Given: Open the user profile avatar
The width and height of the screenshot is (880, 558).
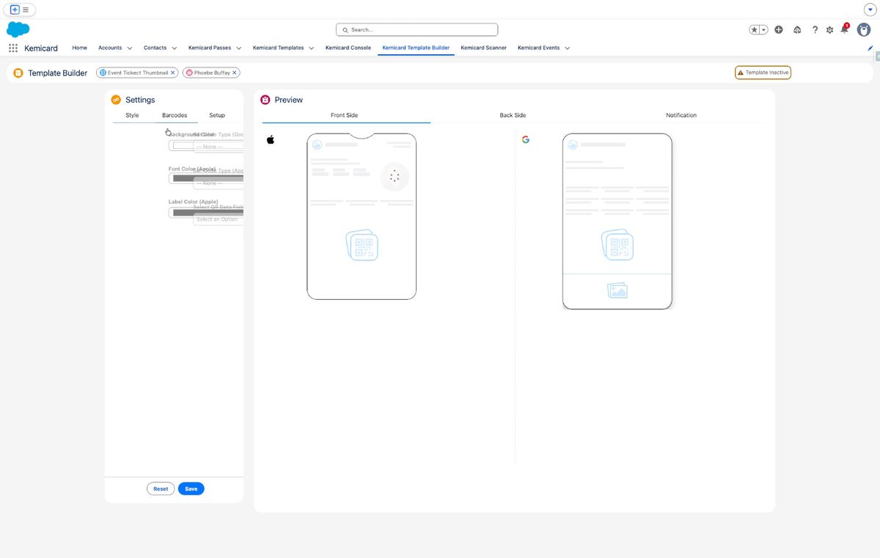Looking at the screenshot, I should coord(864,29).
